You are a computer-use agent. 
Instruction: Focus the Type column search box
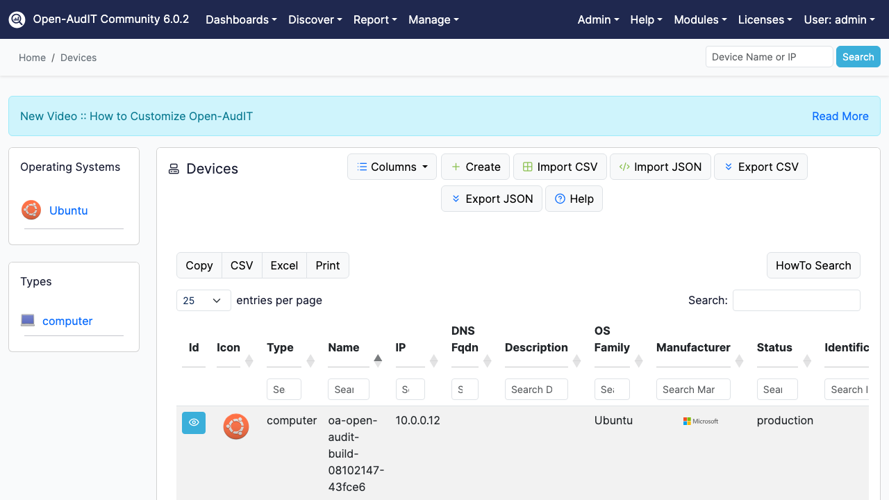tap(284, 389)
